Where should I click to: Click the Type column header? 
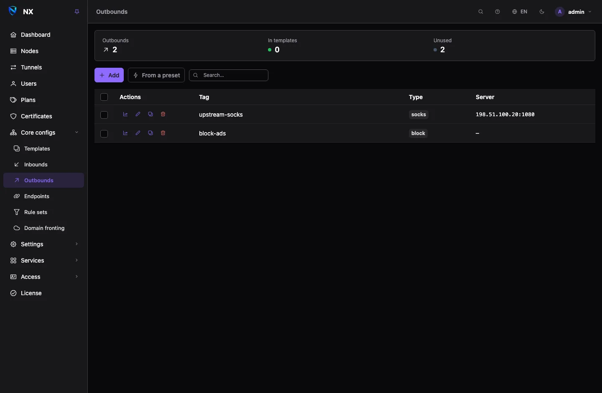(x=416, y=97)
